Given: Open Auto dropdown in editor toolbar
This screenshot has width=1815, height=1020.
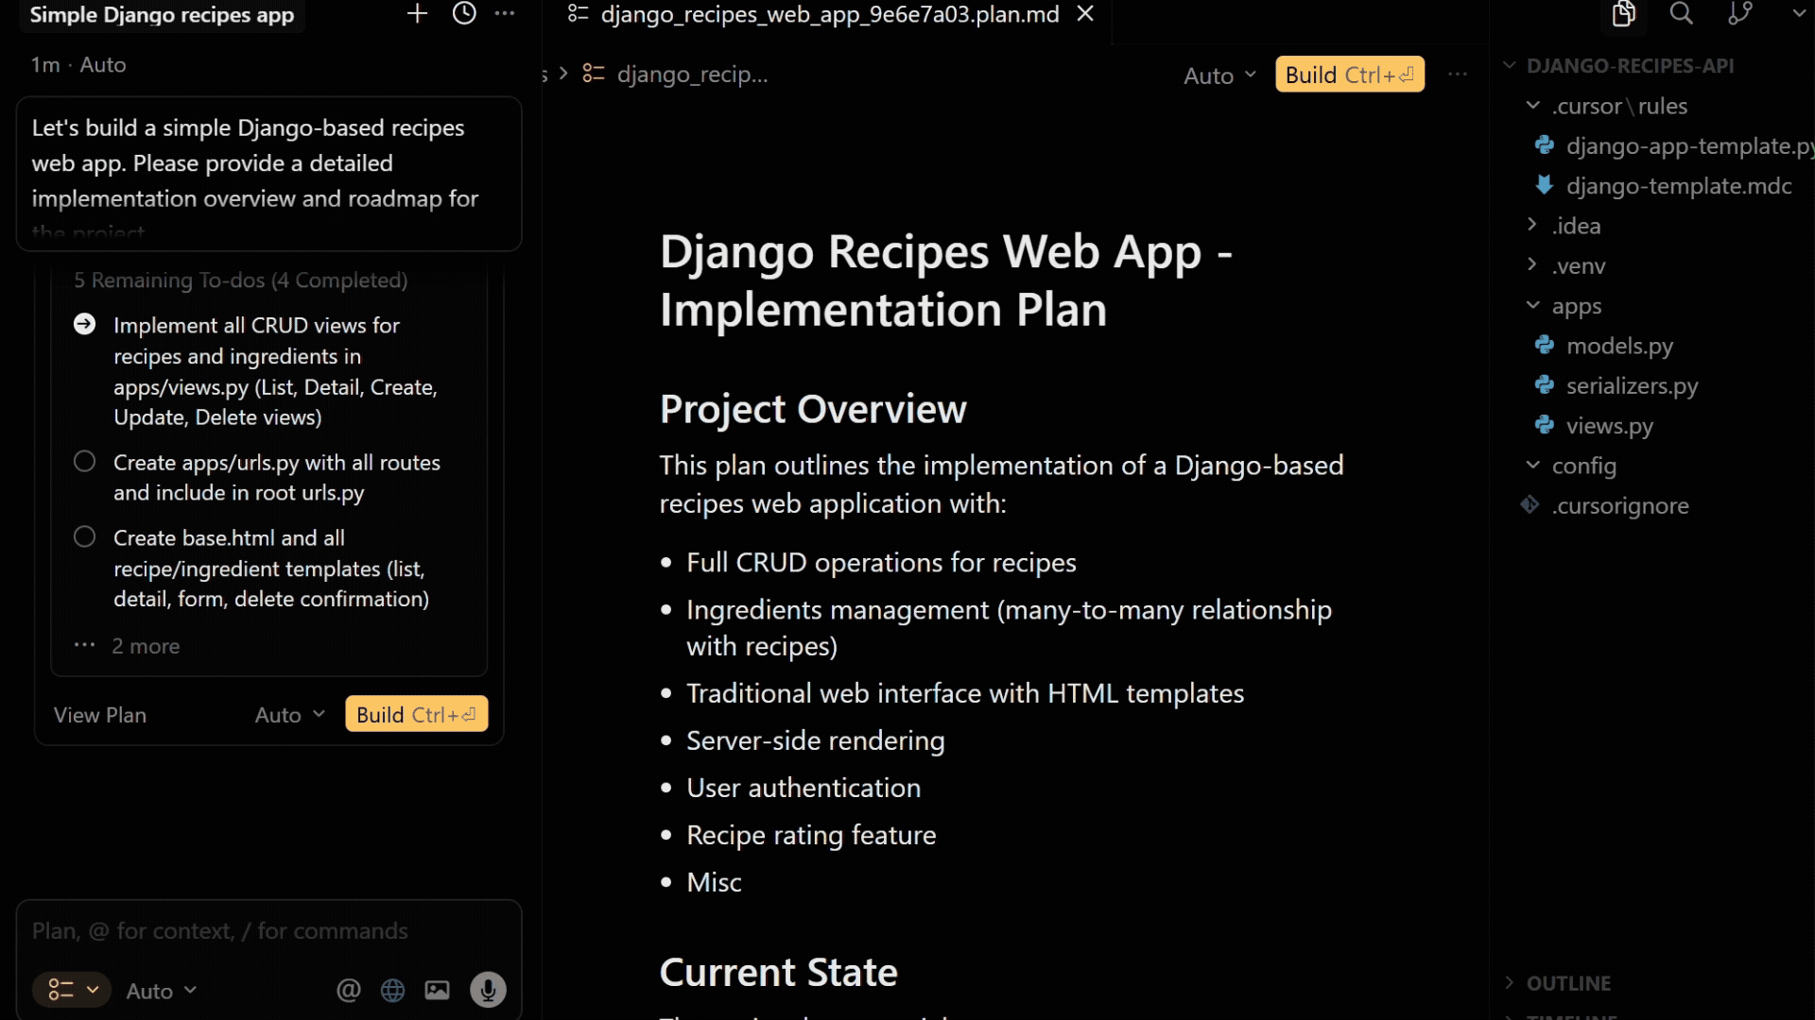Looking at the screenshot, I should pos(1220,76).
